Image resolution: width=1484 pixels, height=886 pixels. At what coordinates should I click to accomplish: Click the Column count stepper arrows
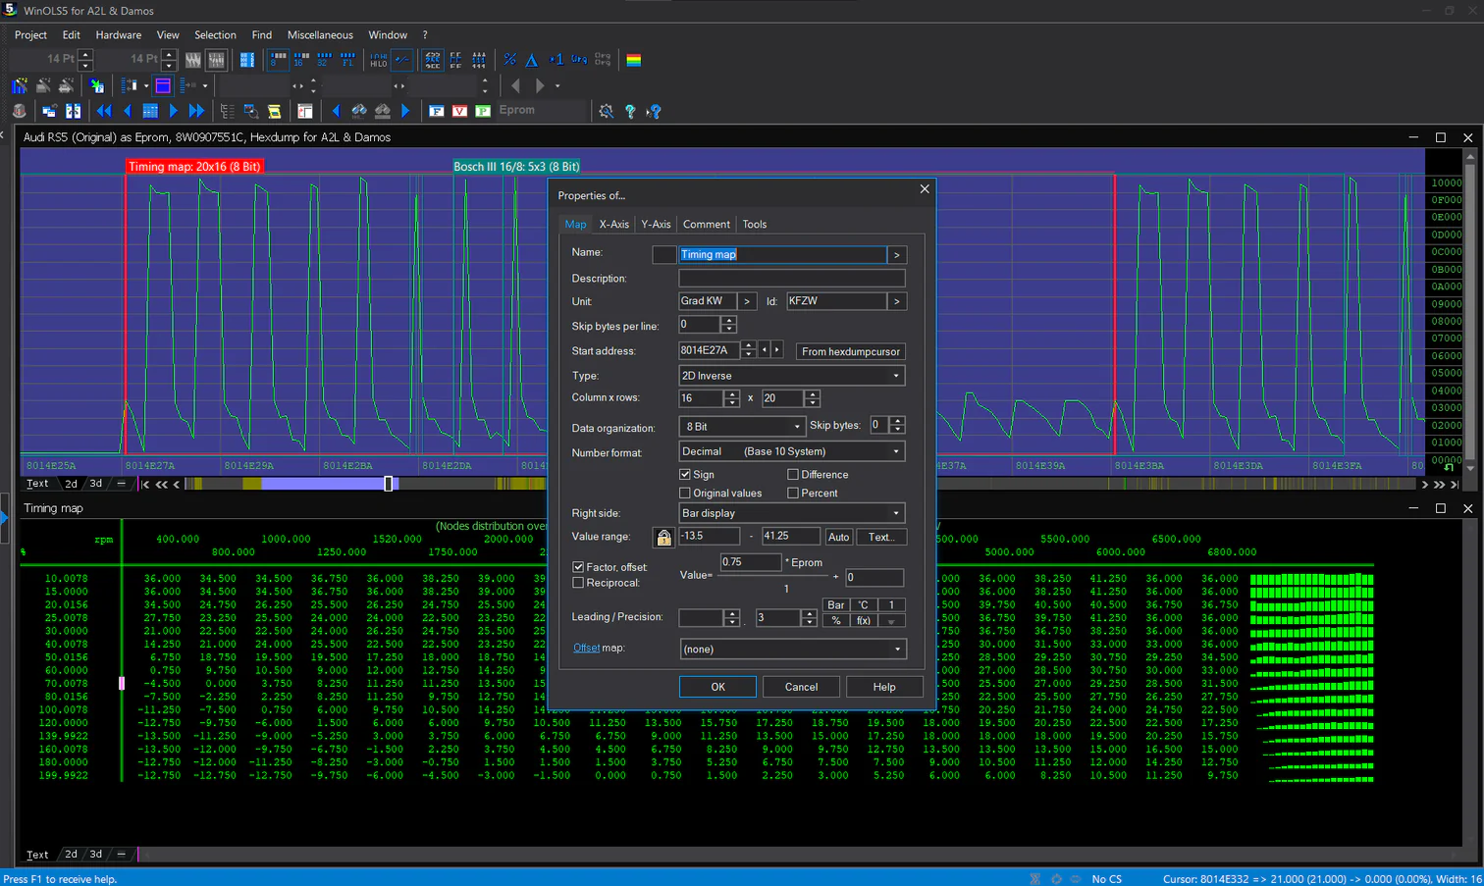click(731, 398)
